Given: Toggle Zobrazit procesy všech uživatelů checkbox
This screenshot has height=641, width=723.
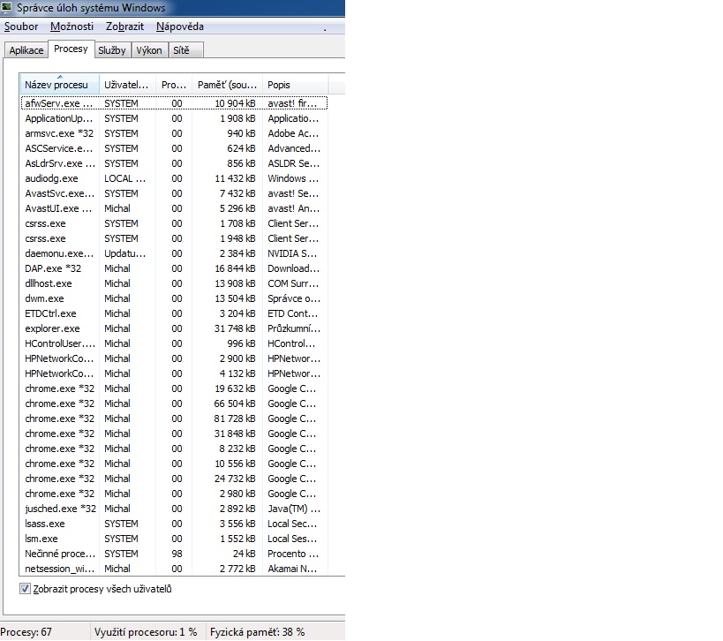Looking at the screenshot, I should point(25,589).
